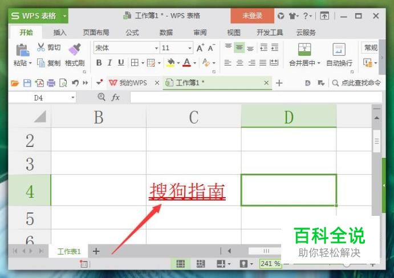Open WPS 表格 application menu
Screen dimensions: 394x278
click(38, 16)
